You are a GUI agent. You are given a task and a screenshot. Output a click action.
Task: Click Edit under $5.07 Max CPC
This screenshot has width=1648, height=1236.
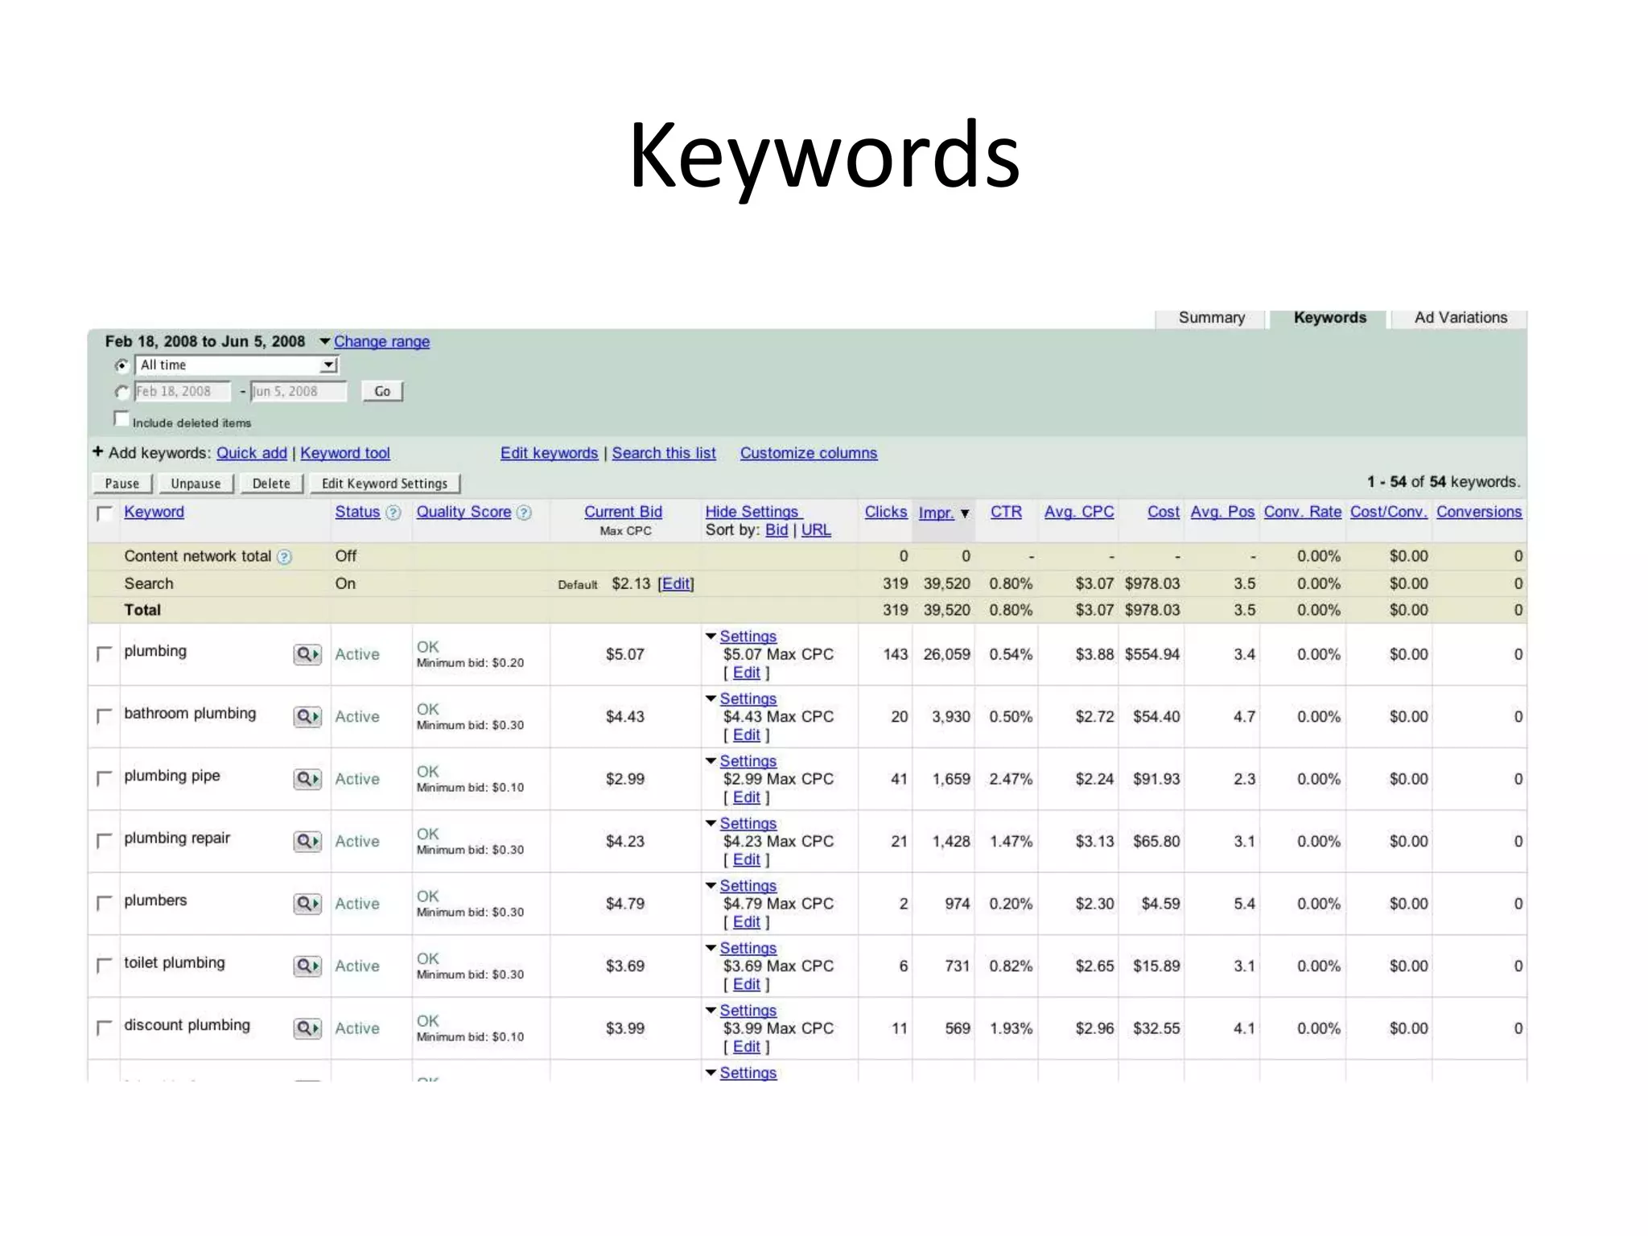point(746,673)
